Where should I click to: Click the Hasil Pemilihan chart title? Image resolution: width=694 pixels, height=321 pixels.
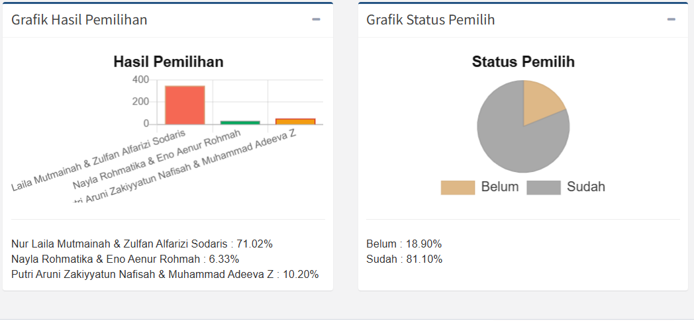pos(168,62)
